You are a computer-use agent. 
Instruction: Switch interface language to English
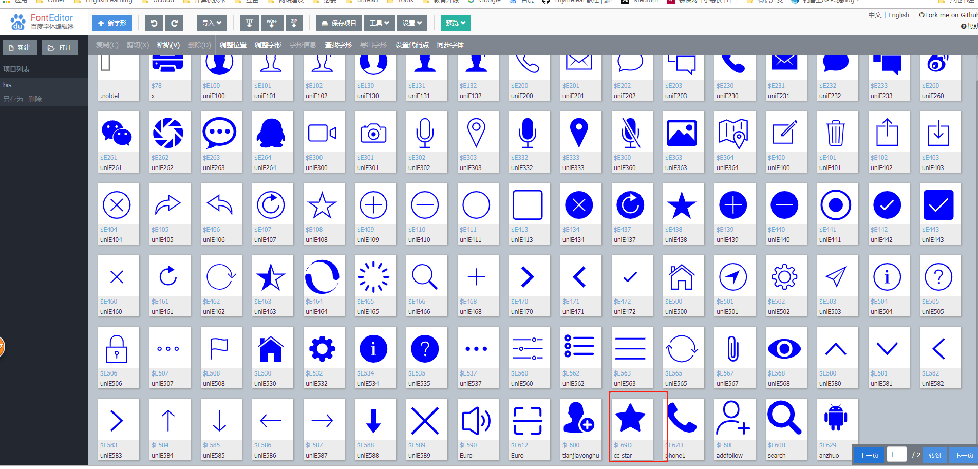898,15
